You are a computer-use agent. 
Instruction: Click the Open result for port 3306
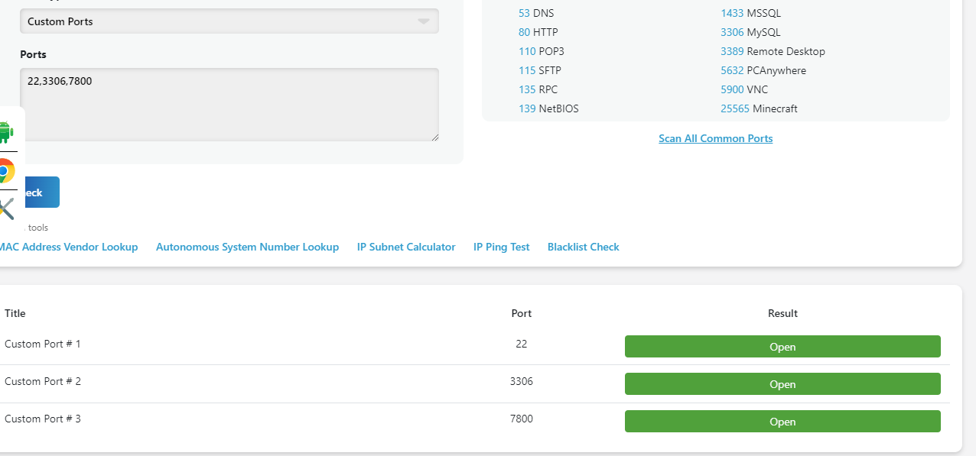[782, 384]
